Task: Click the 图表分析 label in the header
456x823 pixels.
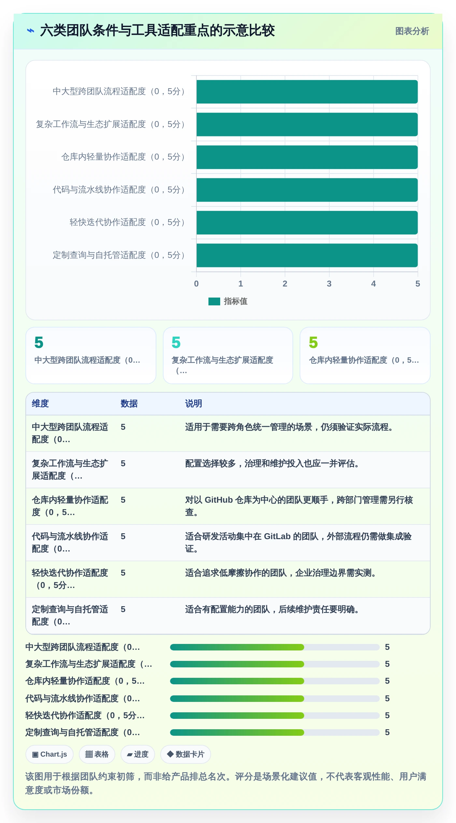Action: tap(412, 31)
